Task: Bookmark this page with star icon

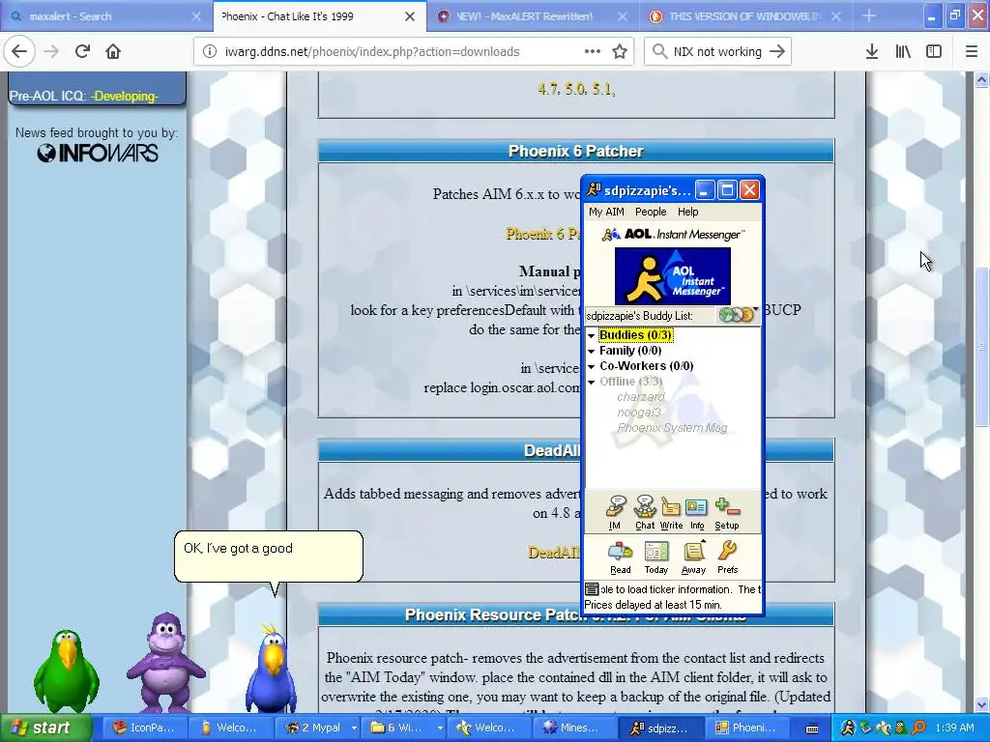Action: 620,52
